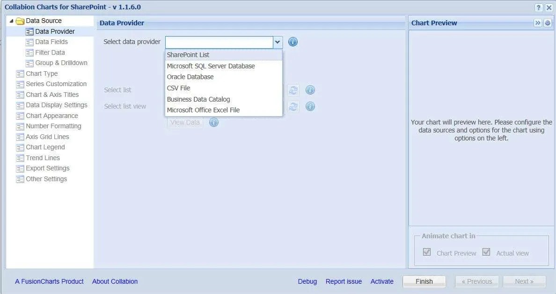Screen dimensions: 556x294
Task: Click the Number Formatting page icon
Action: 20,126
